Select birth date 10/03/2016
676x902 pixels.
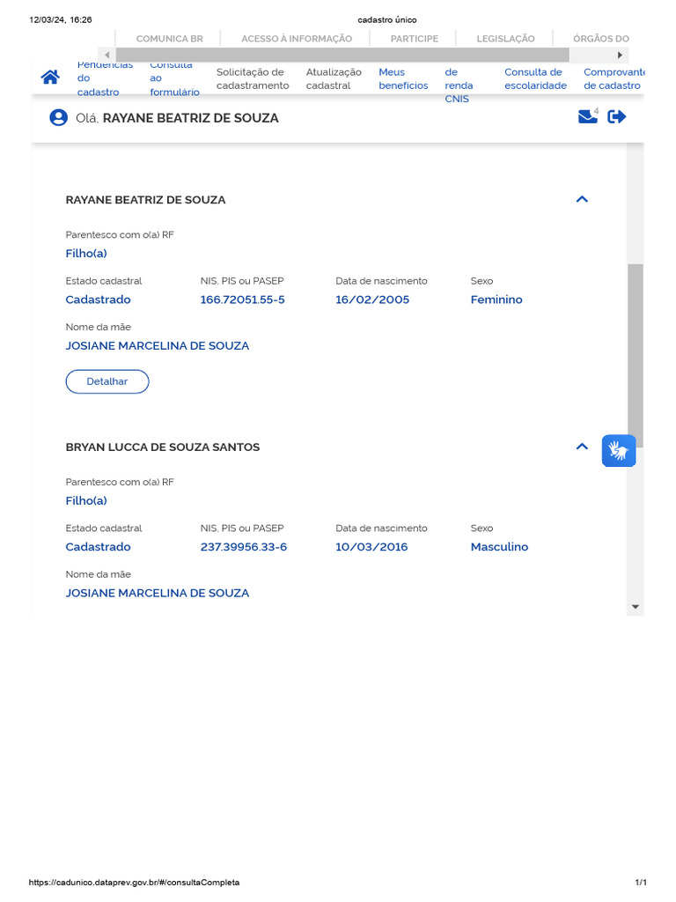click(371, 547)
